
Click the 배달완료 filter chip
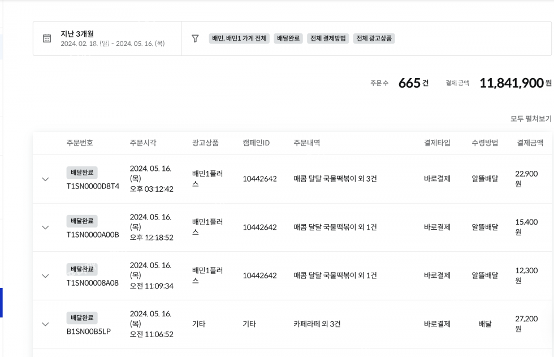(x=288, y=38)
